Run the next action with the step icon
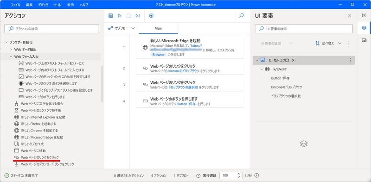 tap(137, 16)
